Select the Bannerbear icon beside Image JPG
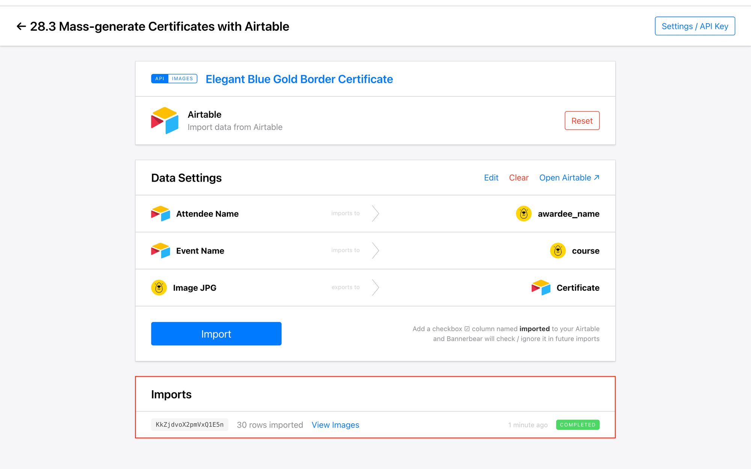 pos(159,287)
